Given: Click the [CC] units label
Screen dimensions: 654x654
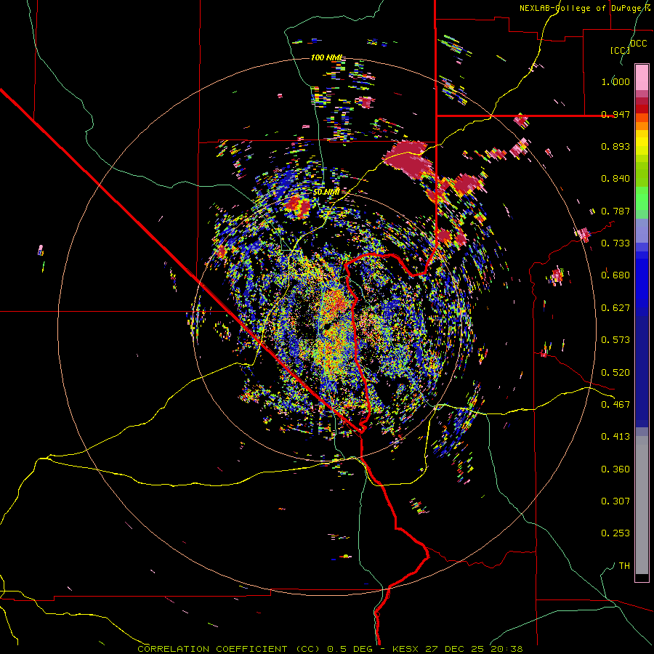Looking at the screenshot, I should coord(620,50).
